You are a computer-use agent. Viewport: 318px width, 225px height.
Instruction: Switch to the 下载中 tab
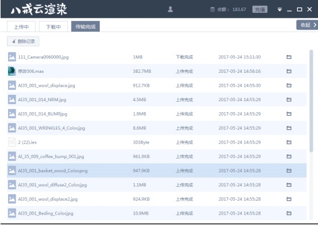coord(53,27)
